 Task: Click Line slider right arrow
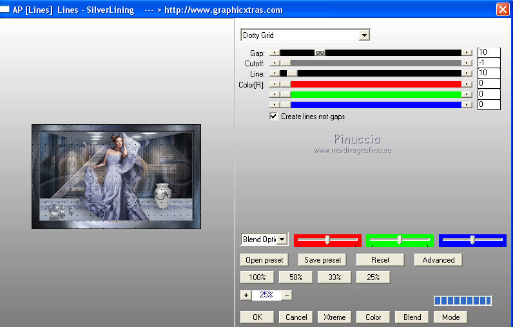coord(467,73)
